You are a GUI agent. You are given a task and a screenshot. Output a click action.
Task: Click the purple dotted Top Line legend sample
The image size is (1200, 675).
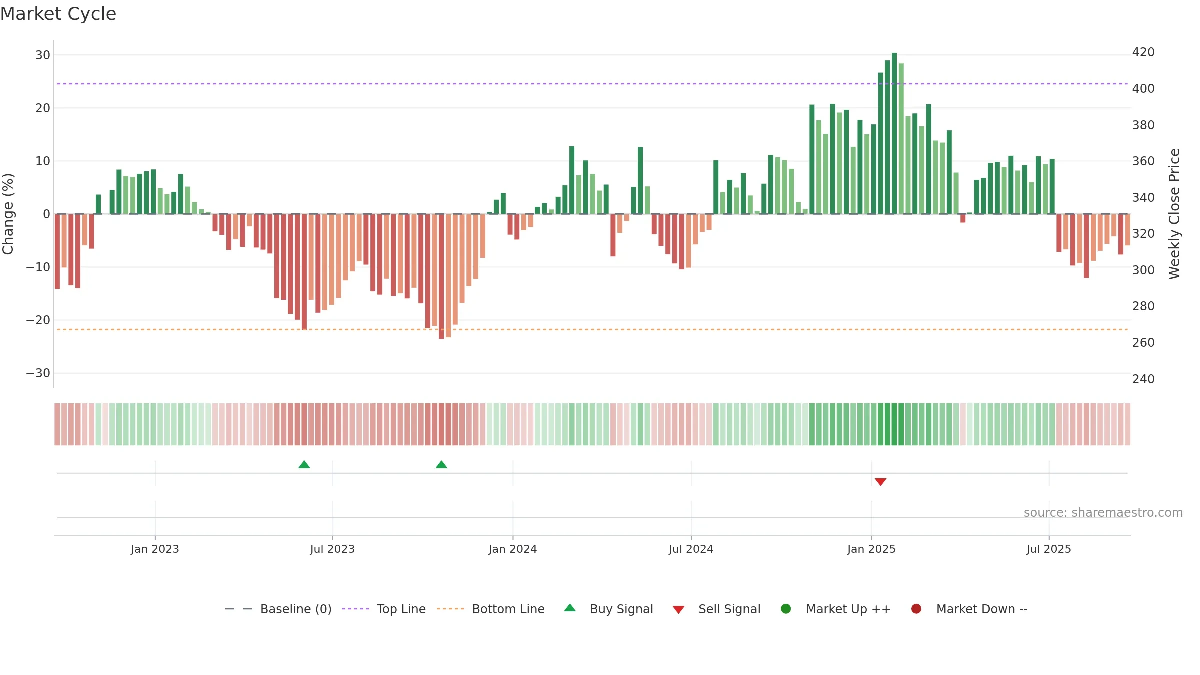click(355, 609)
